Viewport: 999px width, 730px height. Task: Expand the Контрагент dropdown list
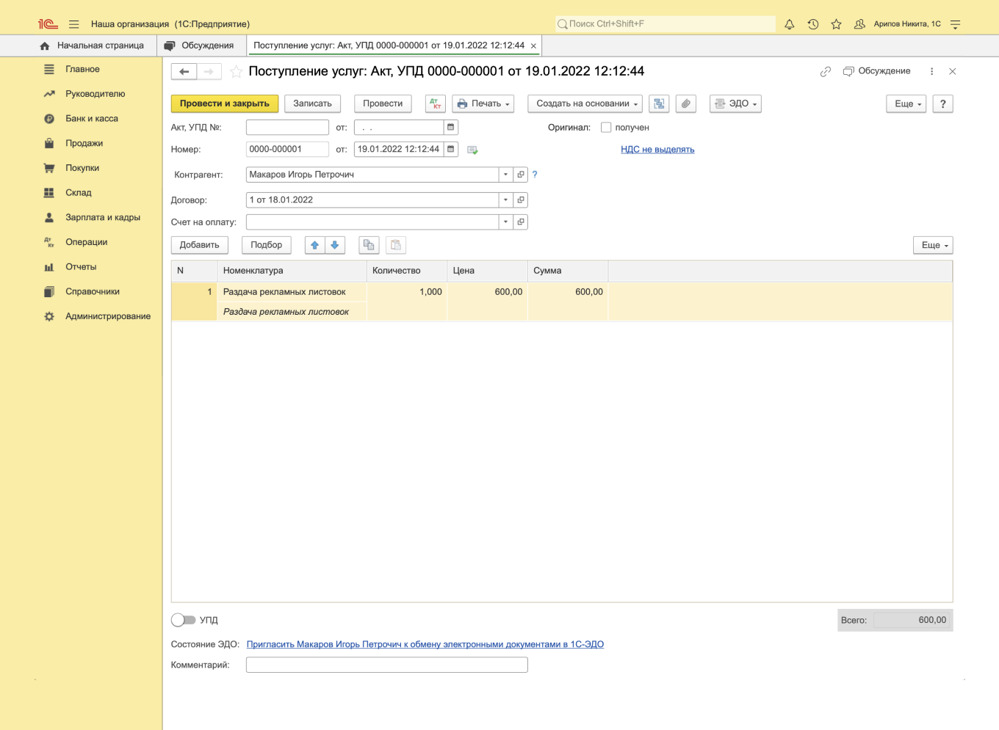(x=505, y=175)
